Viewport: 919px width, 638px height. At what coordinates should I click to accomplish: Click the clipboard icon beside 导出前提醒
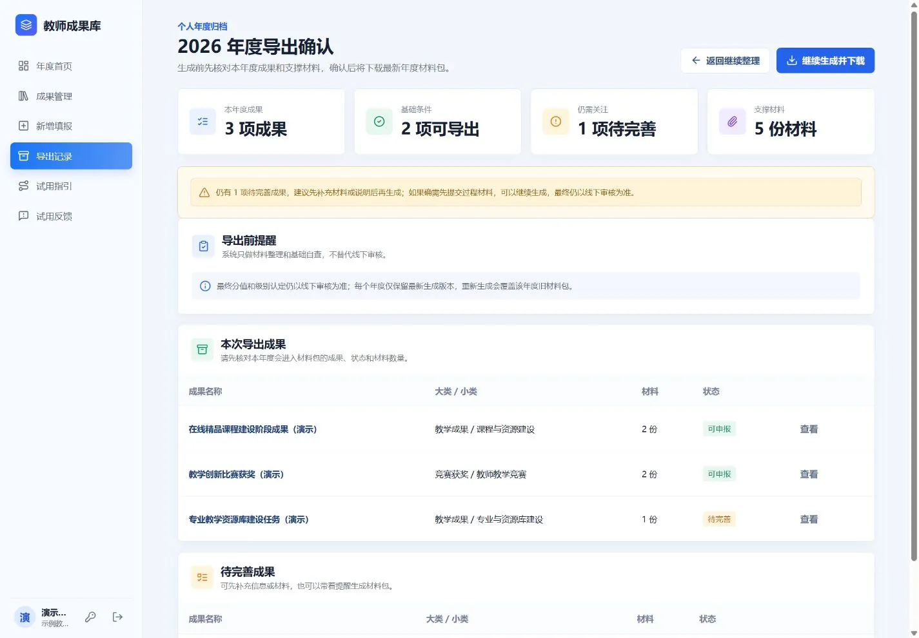[x=204, y=246]
